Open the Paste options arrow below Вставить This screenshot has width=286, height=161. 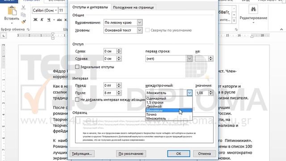12,23
